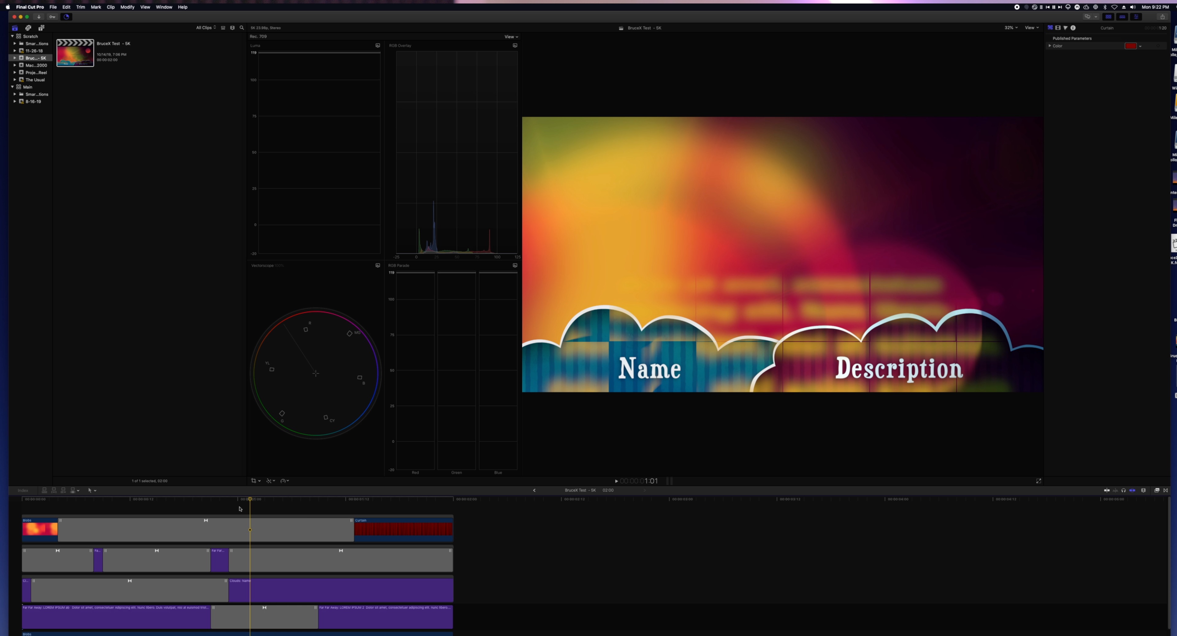Open the Window menu
Screen dimensions: 1177x636
pyautogui.click(x=164, y=7)
